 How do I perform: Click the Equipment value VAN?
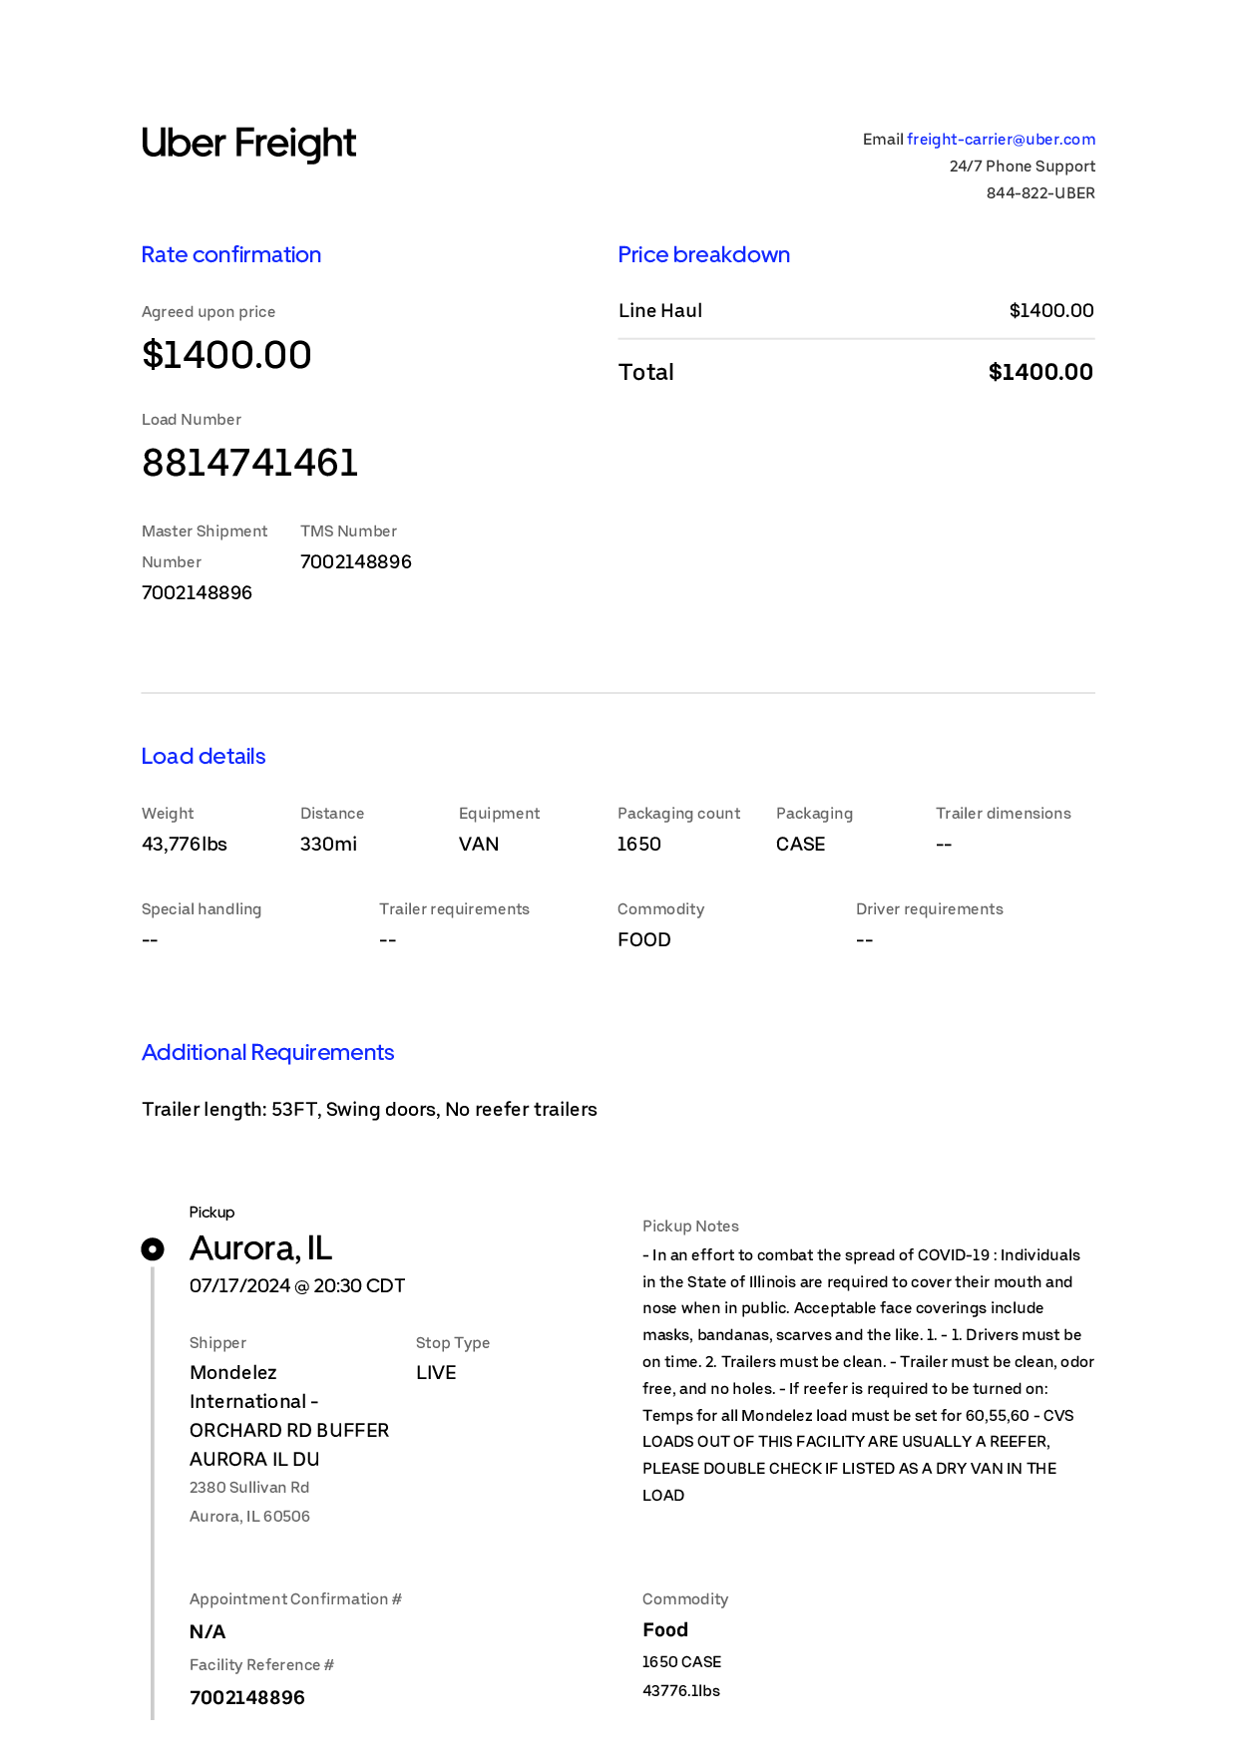tap(479, 844)
